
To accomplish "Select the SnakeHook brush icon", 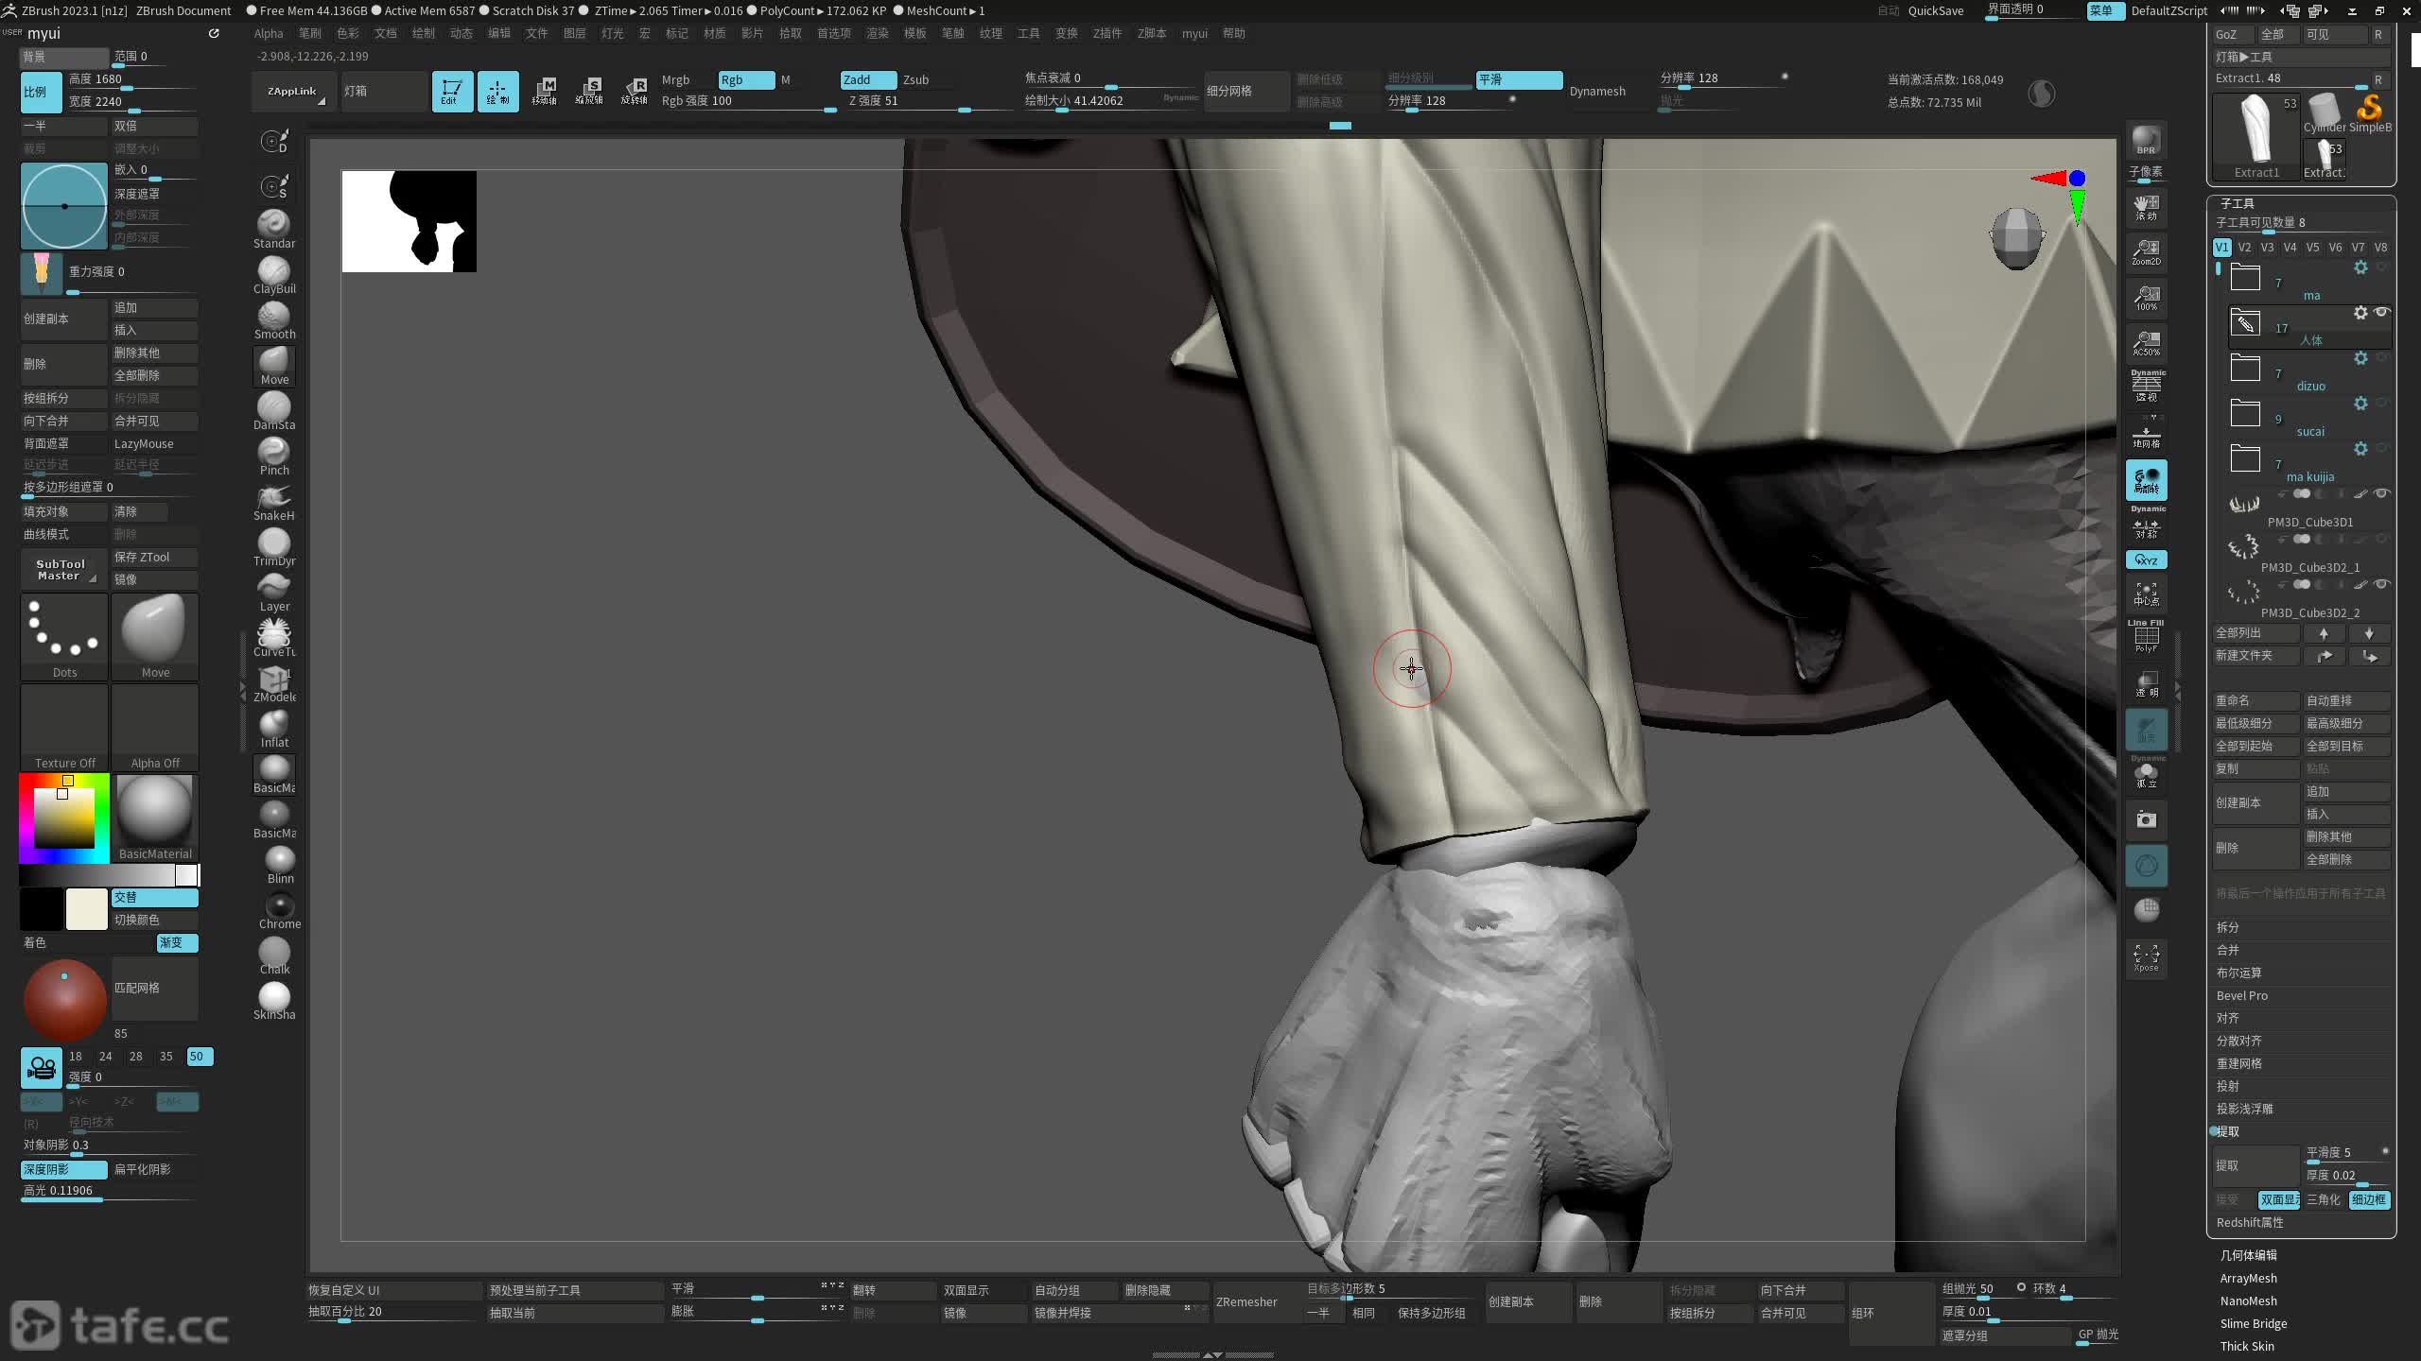I will (x=274, y=501).
